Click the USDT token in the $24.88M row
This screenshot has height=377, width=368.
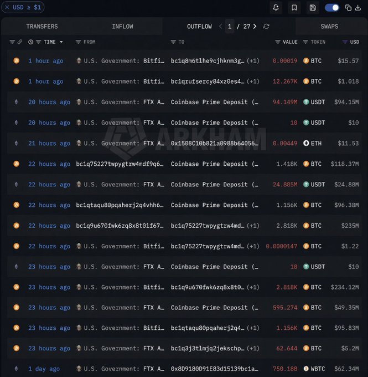(314, 185)
